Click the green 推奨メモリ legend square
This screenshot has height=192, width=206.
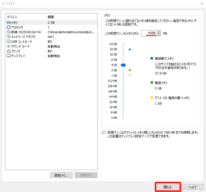(x=152, y=82)
